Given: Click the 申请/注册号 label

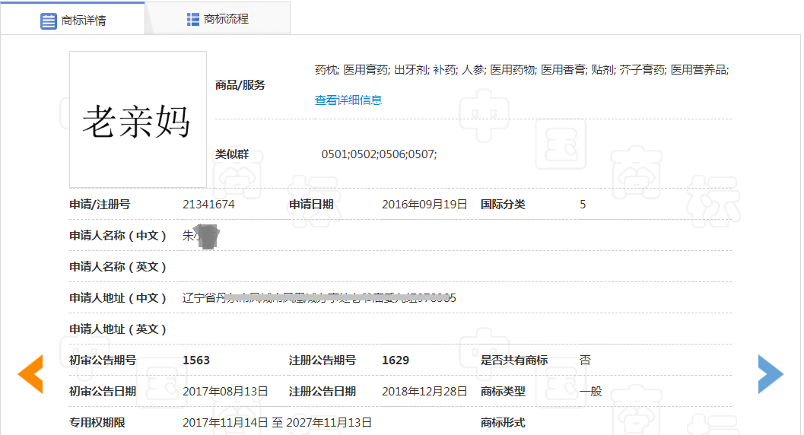Looking at the screenshot, I should pos(100,205).
